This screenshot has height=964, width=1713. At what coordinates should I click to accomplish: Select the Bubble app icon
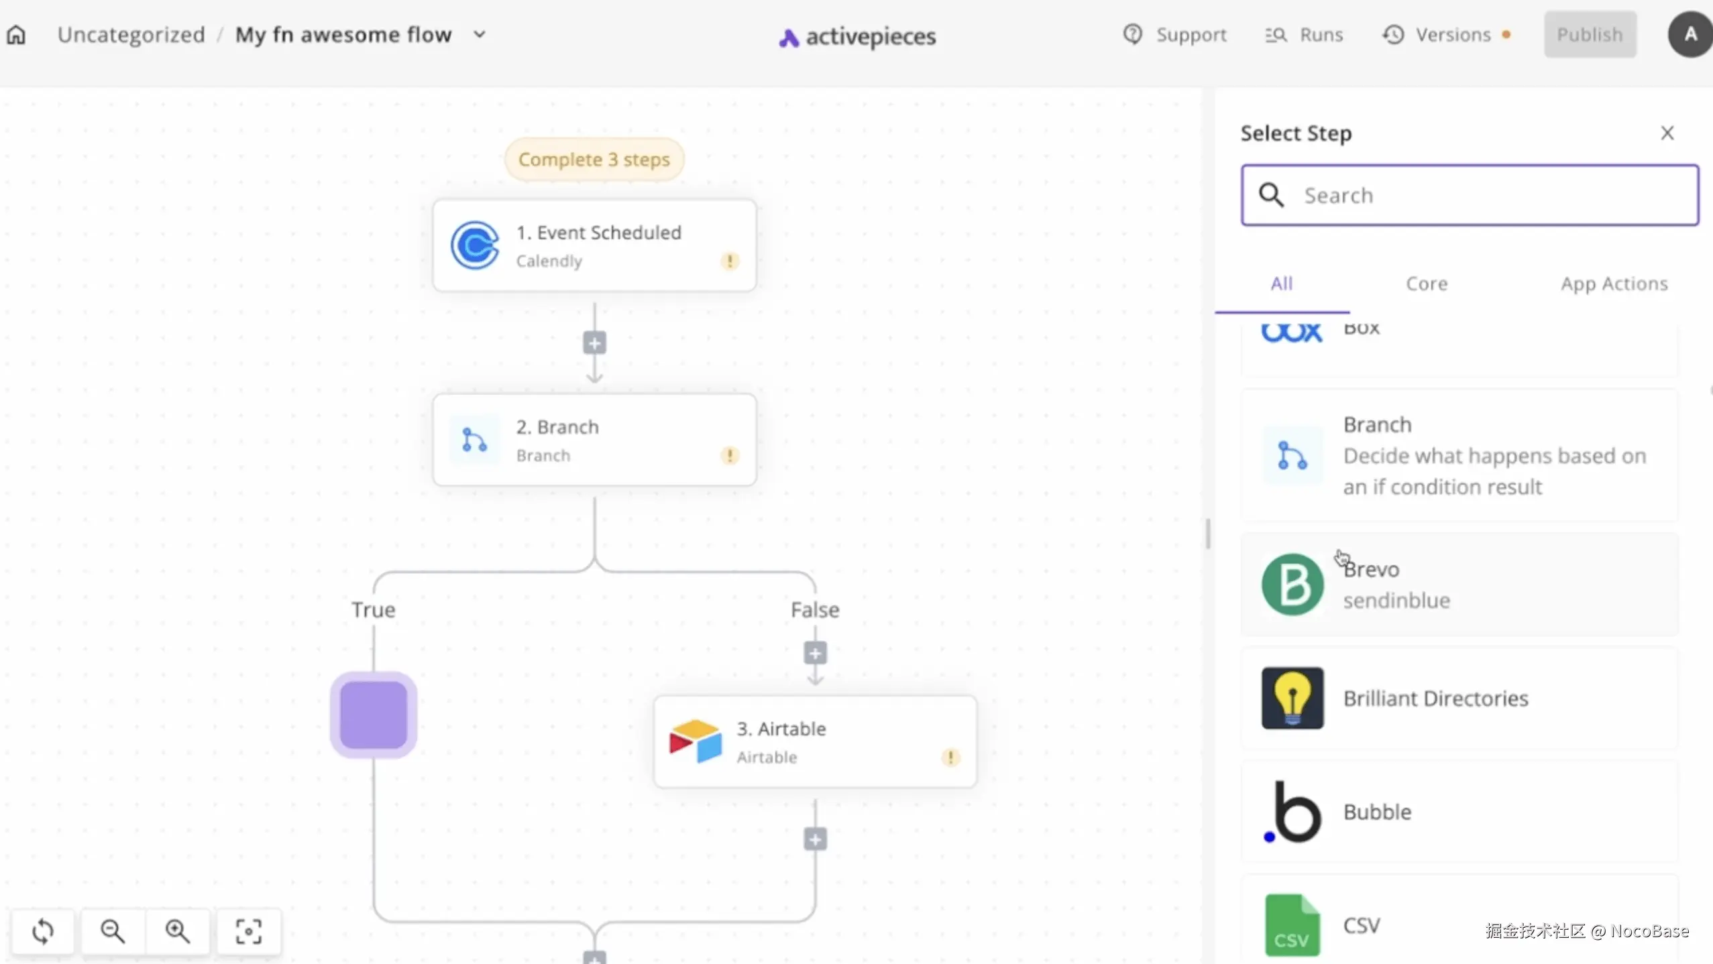(1292, 812)
